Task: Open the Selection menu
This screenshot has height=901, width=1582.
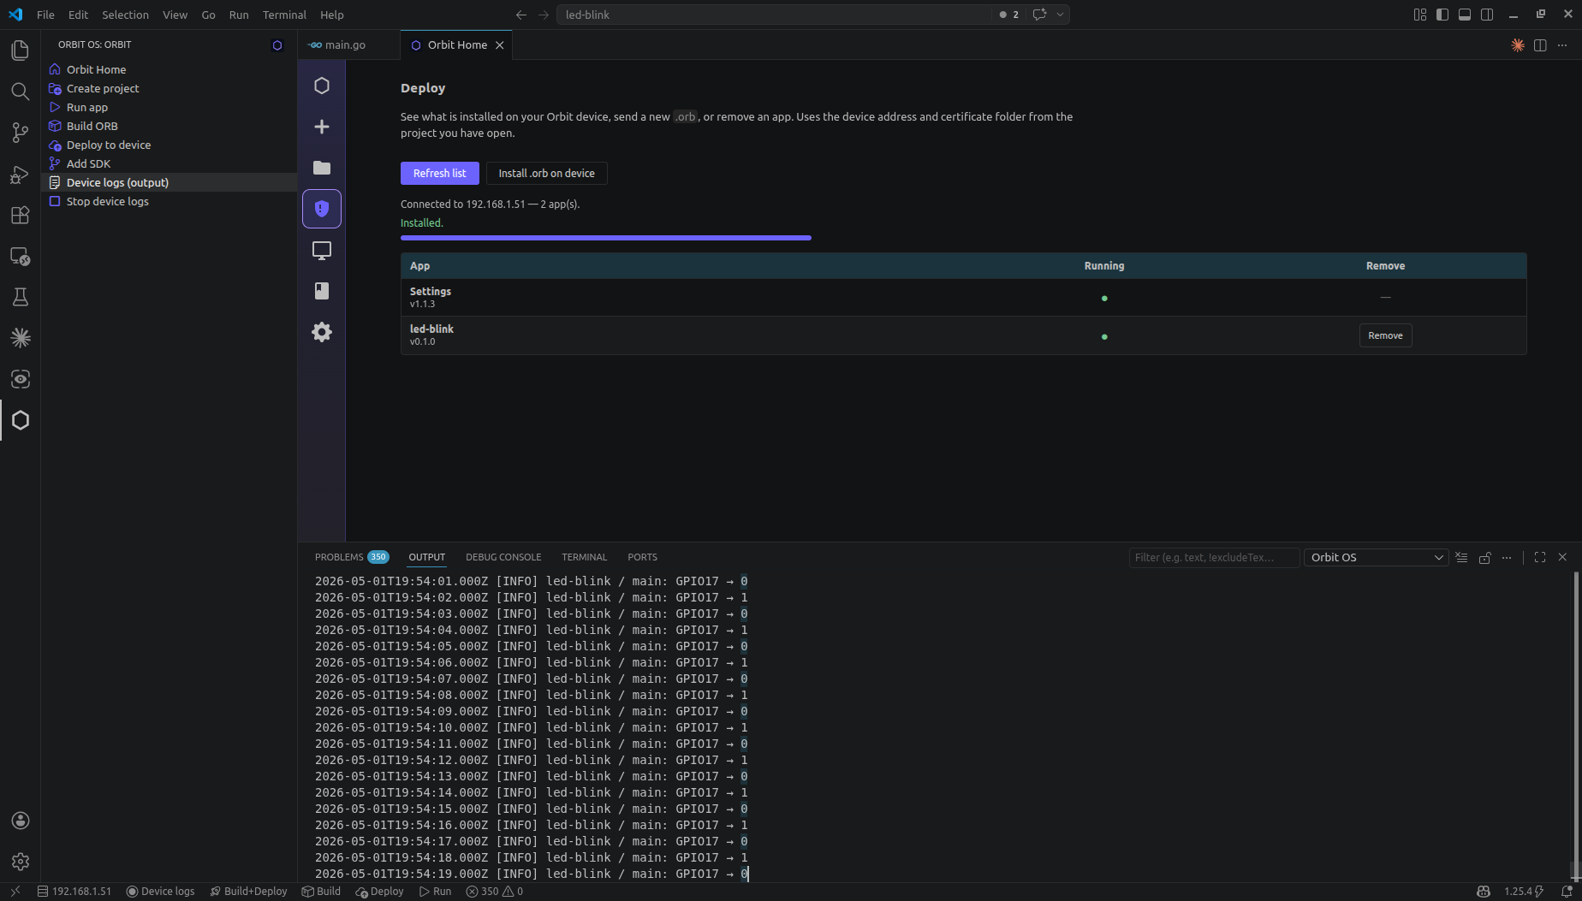Action: (x=125, y=15)
